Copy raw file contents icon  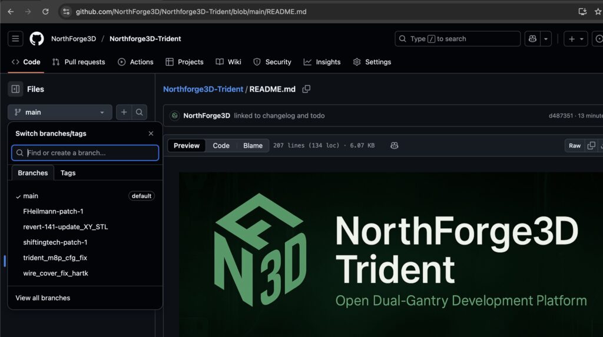(591, 146)
